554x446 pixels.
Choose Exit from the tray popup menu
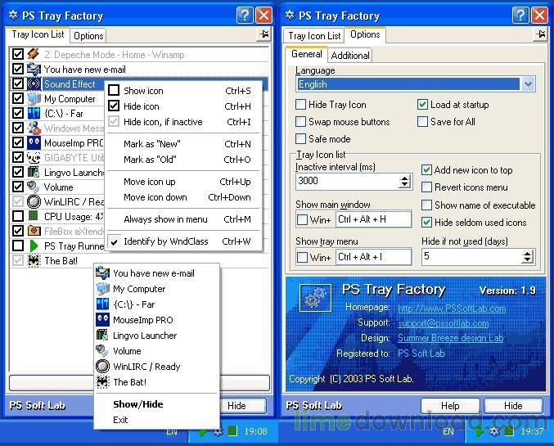point(121,420)
